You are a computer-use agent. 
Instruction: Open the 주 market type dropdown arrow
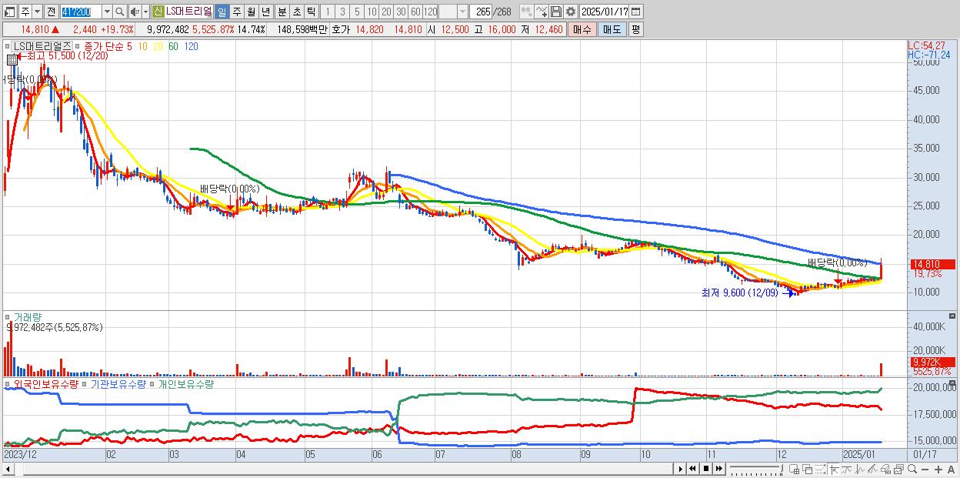click(37, 12)
